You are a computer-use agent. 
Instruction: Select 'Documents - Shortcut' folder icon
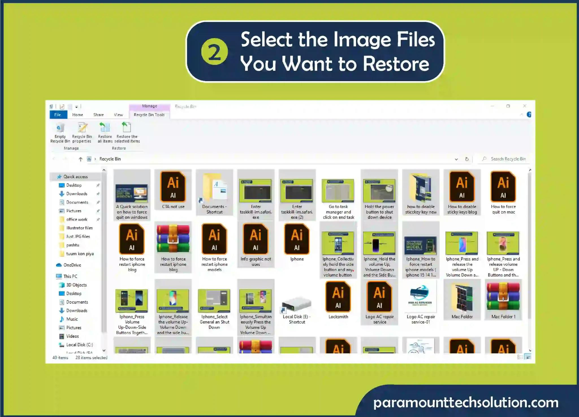pyautogui.click(x=214, y=193)
